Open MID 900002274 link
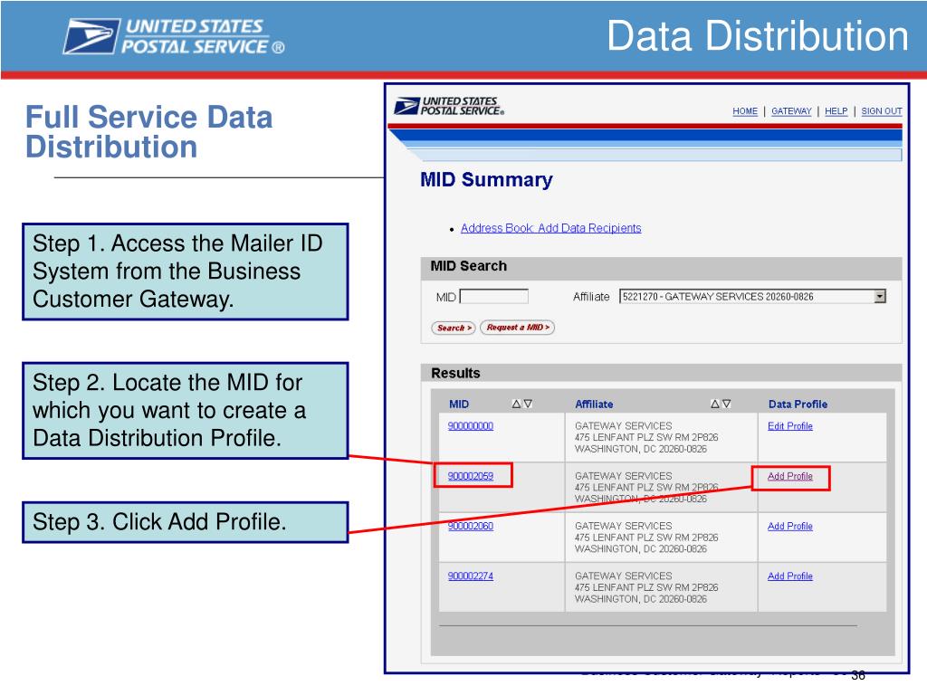The width and height of the screenshot is (927, 695). coord(471,576)
